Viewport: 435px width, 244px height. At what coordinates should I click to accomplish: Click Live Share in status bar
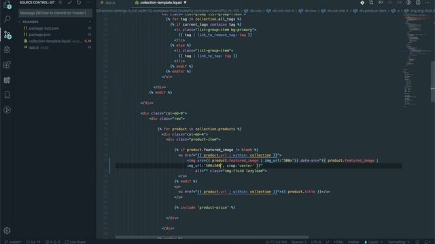click(75, 242)
